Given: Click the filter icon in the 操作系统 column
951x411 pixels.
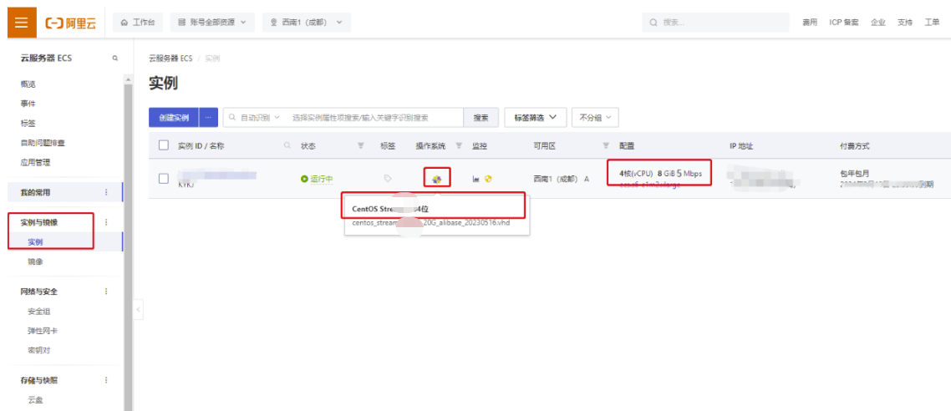Looking at the screenshot, I should pos(459,145).
